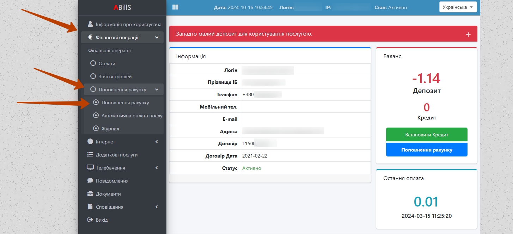Screen dimensions: 513x234
Task: Open the nested Поповнення рахунку submenu item
Action: click(x=125, y=103)
